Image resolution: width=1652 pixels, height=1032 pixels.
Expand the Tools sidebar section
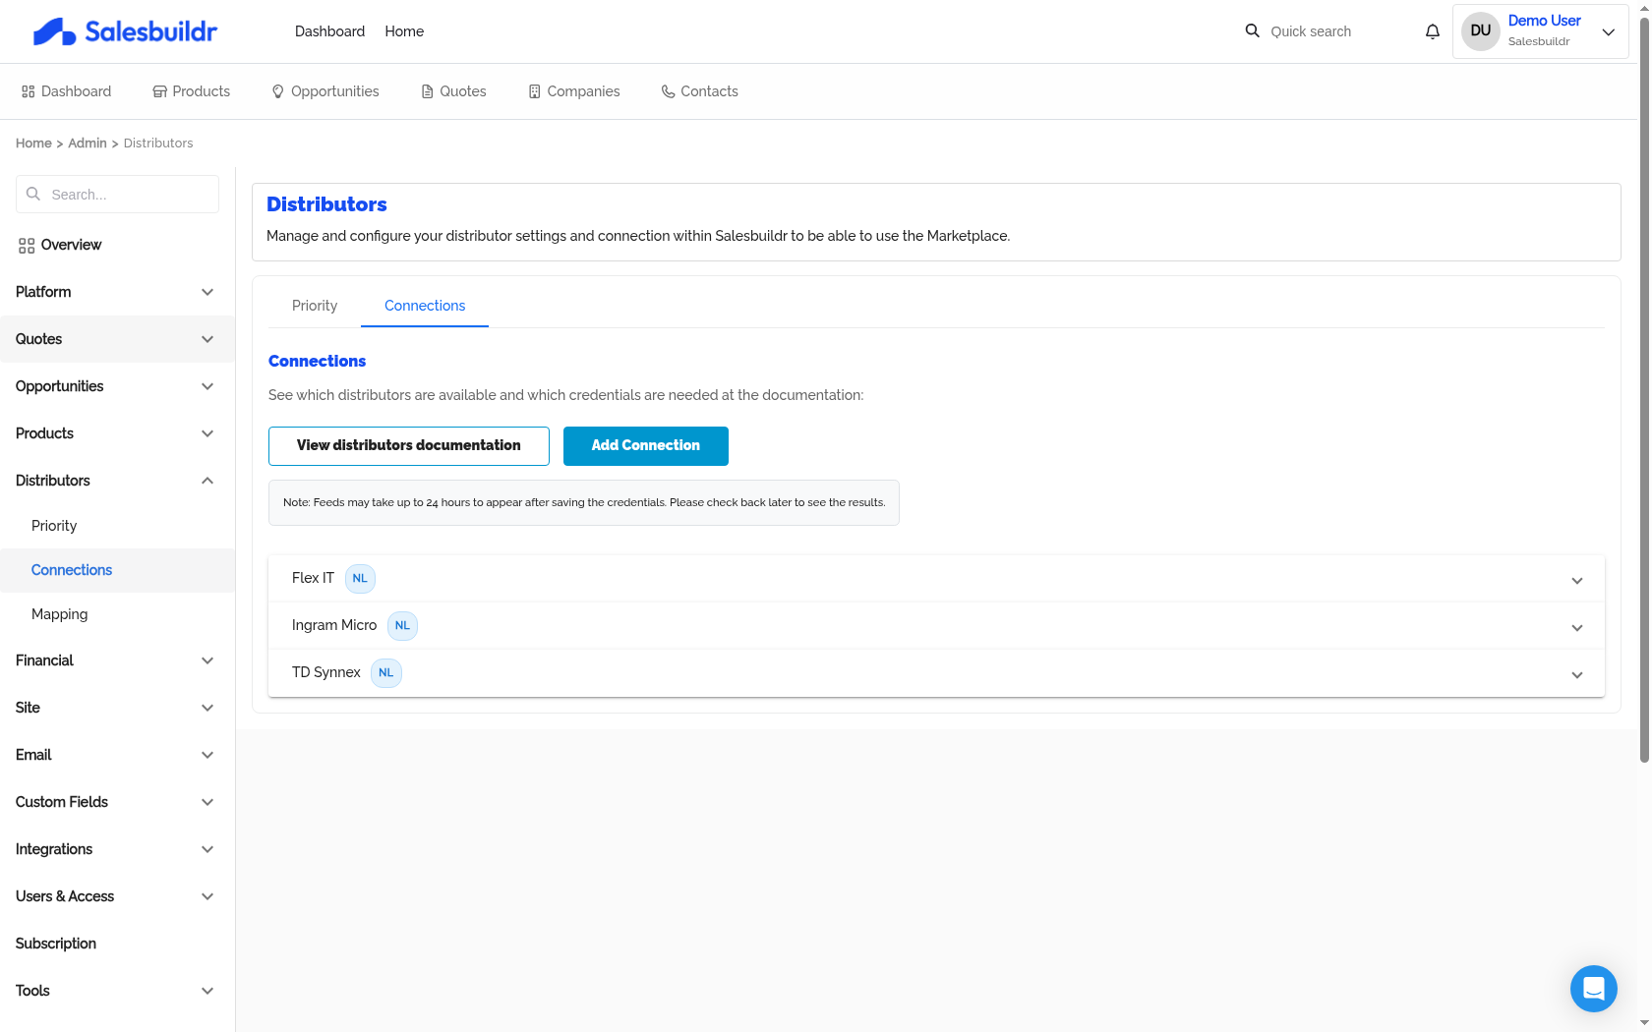[207, 991]
